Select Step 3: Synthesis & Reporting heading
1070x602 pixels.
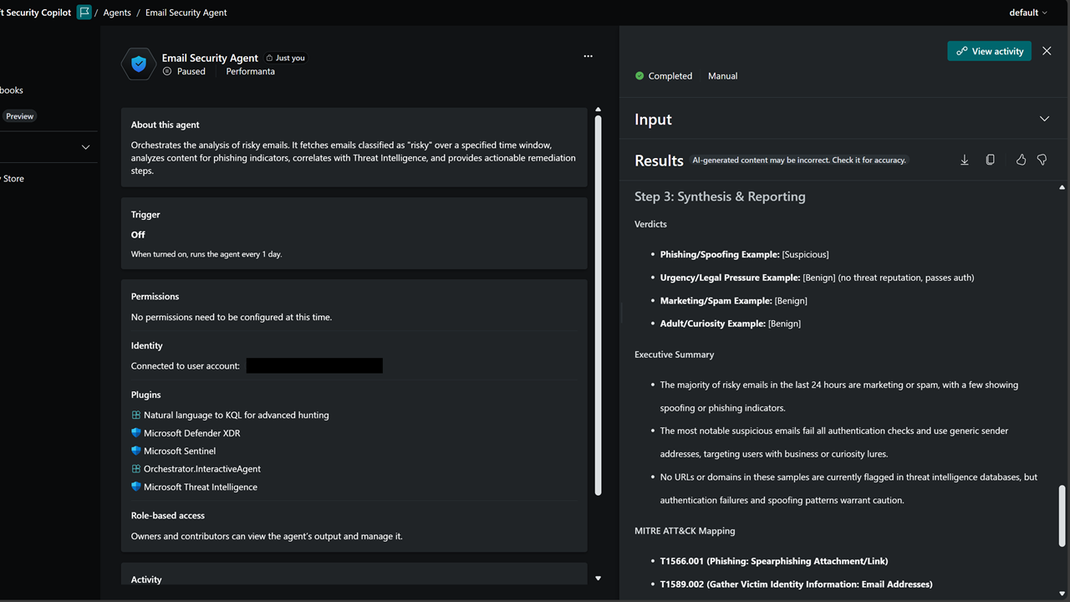720,196
